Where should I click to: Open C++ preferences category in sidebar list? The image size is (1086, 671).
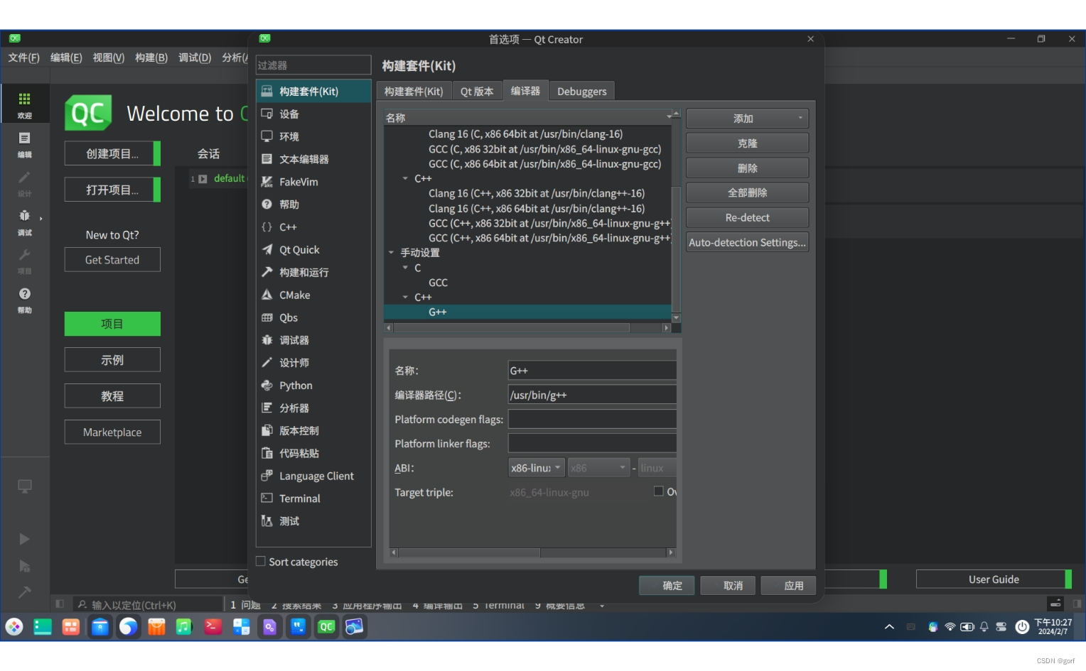313,227
